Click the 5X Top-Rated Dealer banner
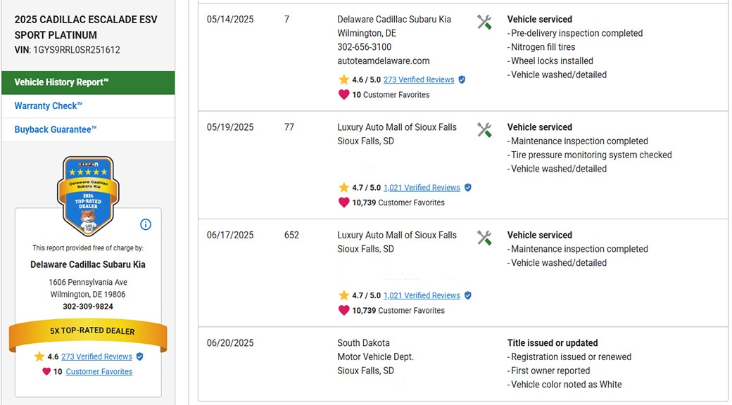This screenshot has width=732, height=405. click(88, 331)
